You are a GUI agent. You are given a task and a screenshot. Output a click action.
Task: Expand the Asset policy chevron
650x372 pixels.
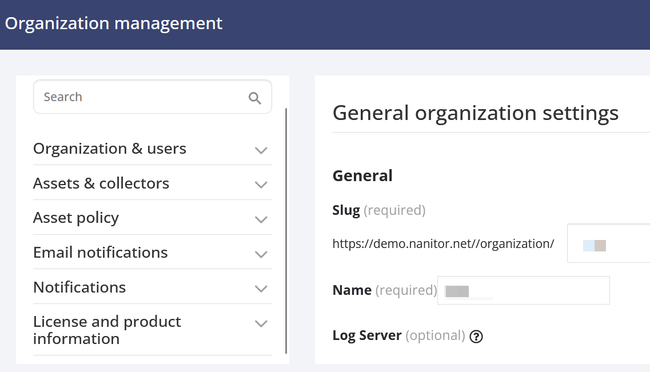pos(261,219)
